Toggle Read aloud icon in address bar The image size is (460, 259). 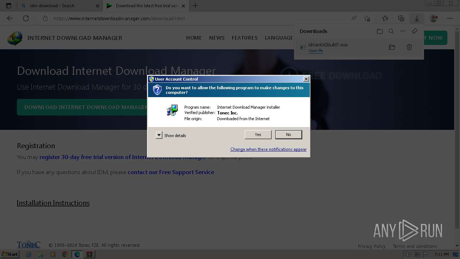(354, 18)
